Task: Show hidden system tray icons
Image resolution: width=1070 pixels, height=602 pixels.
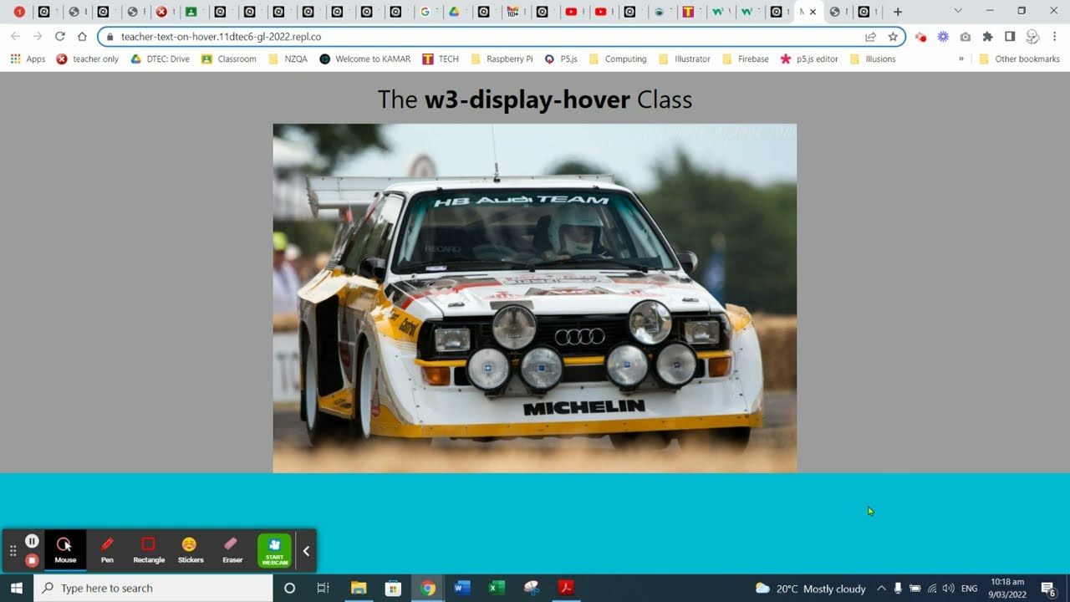Action: point(881,589)
